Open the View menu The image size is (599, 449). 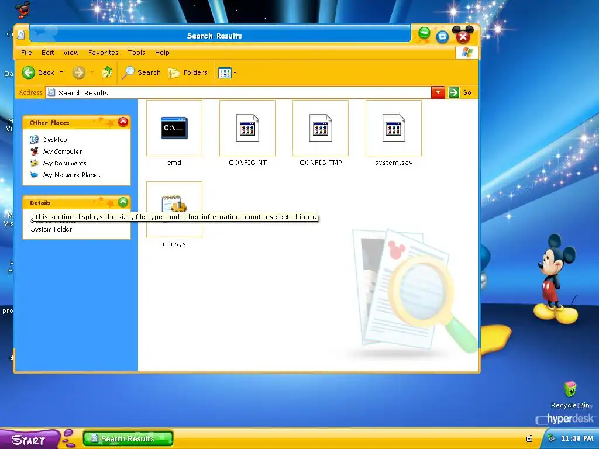click(x=71, y=53)
